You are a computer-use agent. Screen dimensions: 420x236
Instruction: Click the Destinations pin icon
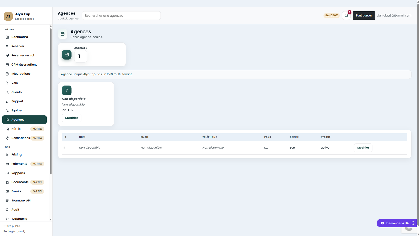point(7,138)
